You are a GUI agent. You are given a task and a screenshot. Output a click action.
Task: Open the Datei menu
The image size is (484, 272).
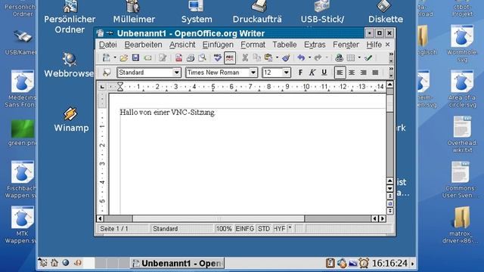pos(107,45)
